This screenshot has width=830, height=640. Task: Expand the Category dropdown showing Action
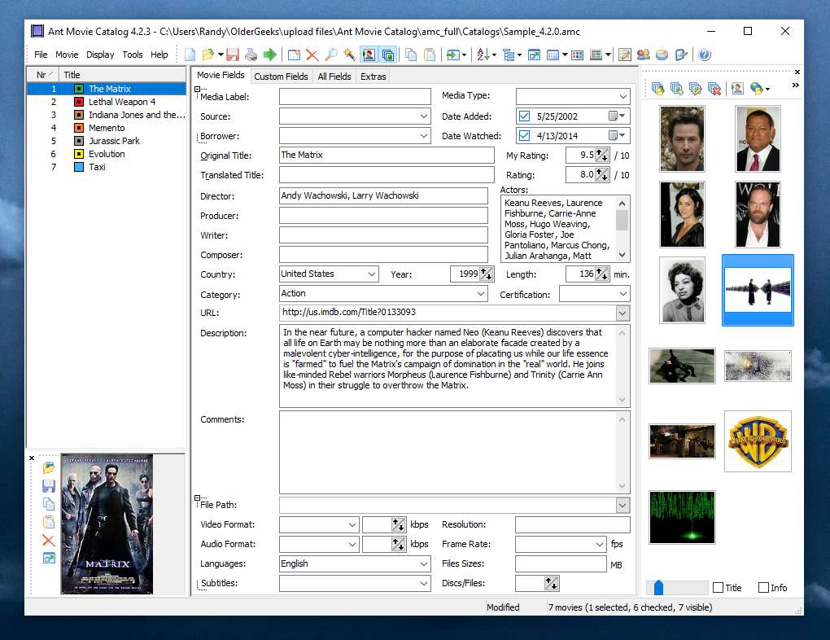pyautogui.click(x=481, y=293)
